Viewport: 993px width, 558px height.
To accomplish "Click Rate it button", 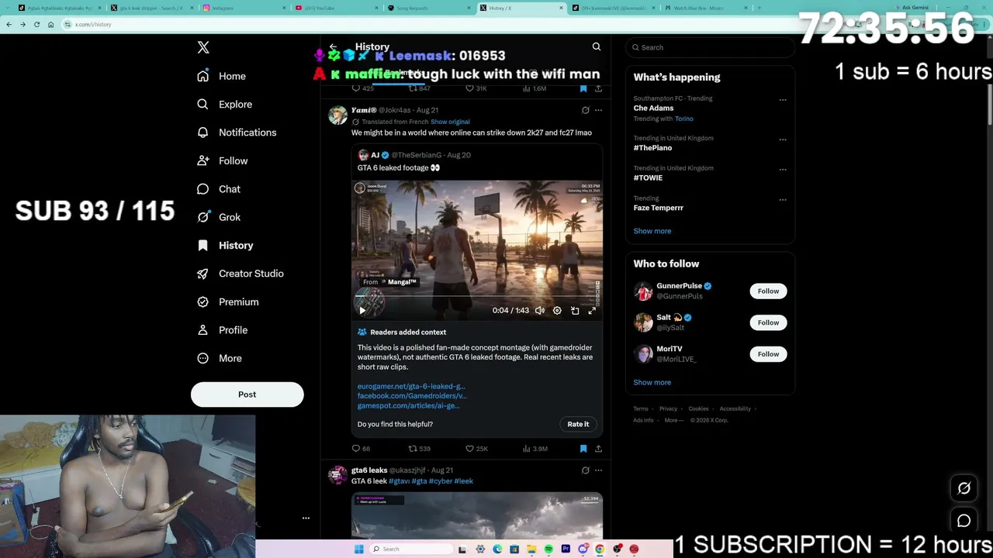I will point(578,424).
